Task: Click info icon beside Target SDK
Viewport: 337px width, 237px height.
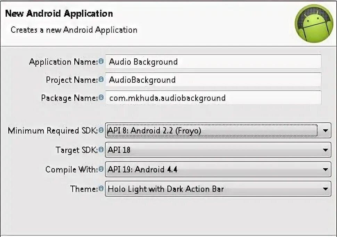Action: (101, 150)
